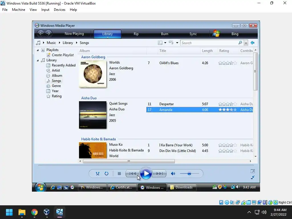The image size is (292, 219).
Task: Go forward with the Media Player forward arrow
Action: point(48,34)
